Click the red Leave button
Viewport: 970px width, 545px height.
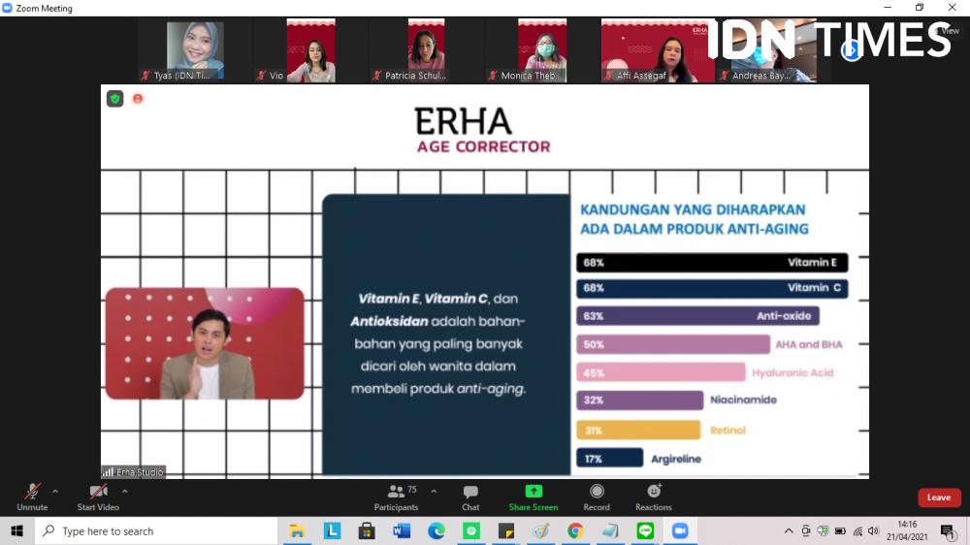[x=939, y=497]
